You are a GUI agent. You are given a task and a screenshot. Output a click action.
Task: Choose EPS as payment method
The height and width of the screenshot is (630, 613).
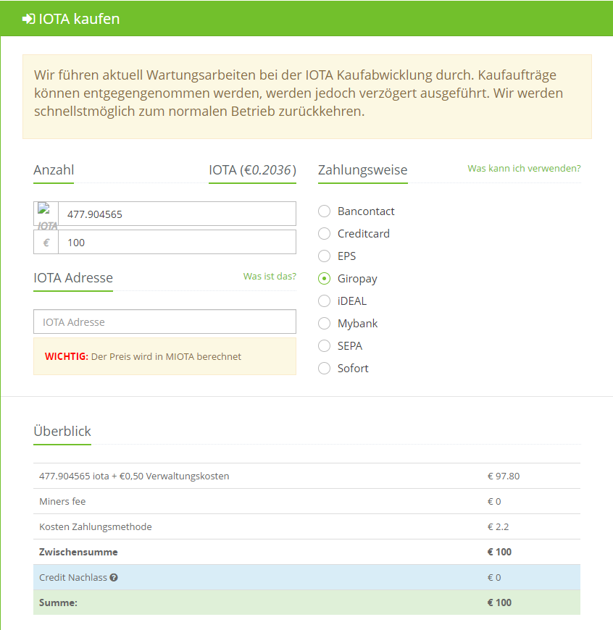(325, 256)
